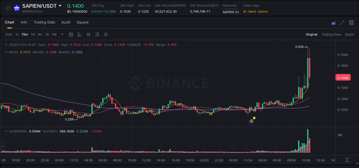Expand the extra timeframes dropdown arrow
This screenshot has width=359, height=168.
[x=62, y=34]
